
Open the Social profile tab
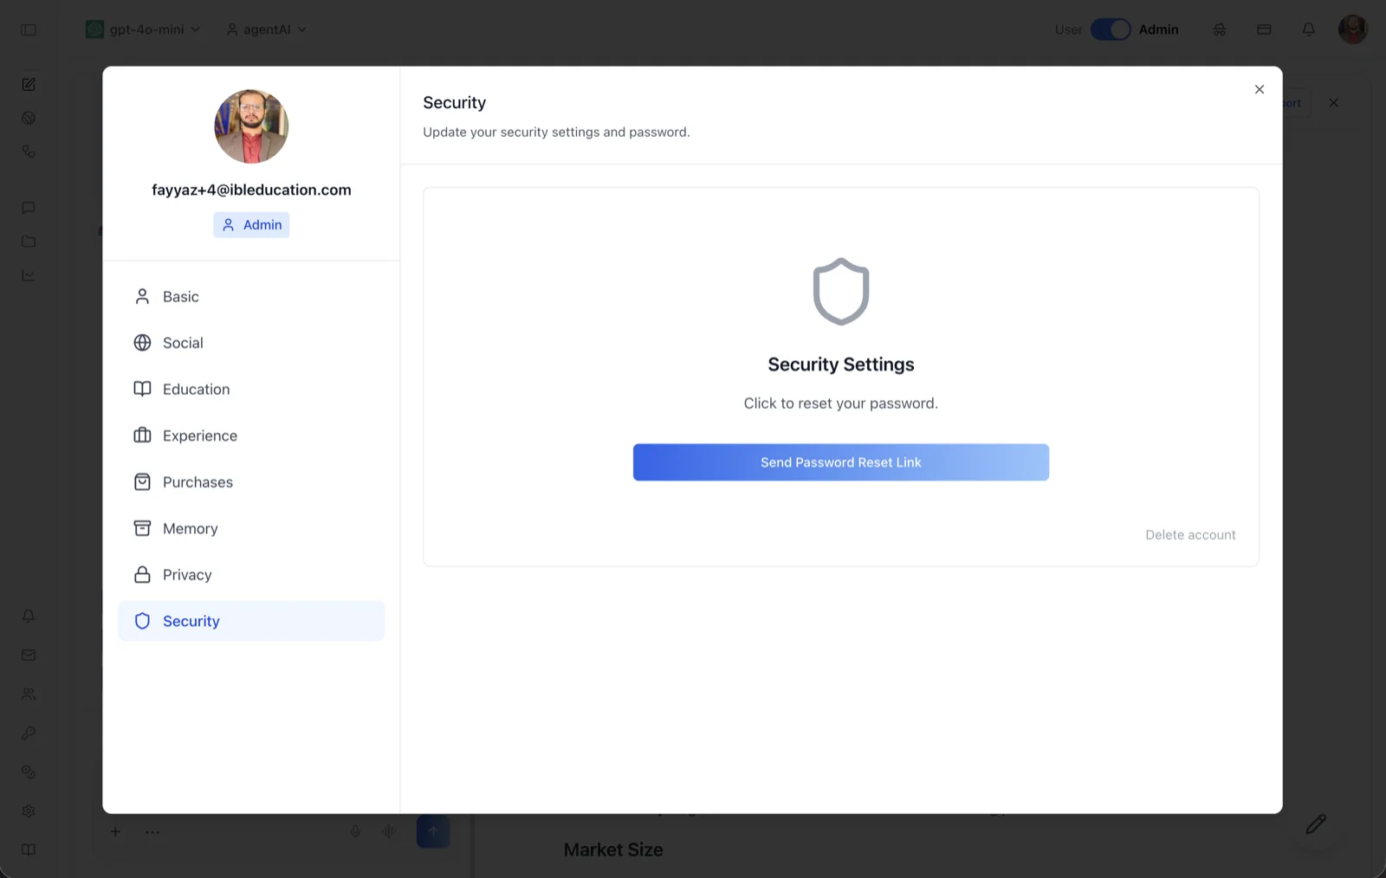(x=251, y=343)
